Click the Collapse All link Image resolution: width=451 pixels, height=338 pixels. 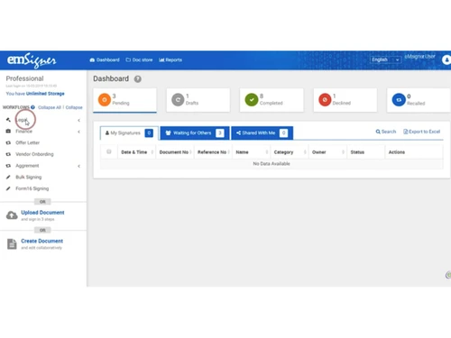coord(50,107)
